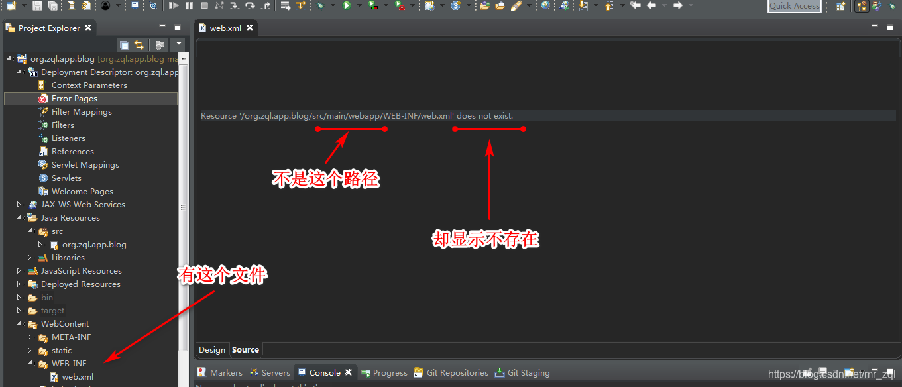Click the Next Annotation icon
The width and height of the screenshot is (902, 387).
tap(583, 5)
